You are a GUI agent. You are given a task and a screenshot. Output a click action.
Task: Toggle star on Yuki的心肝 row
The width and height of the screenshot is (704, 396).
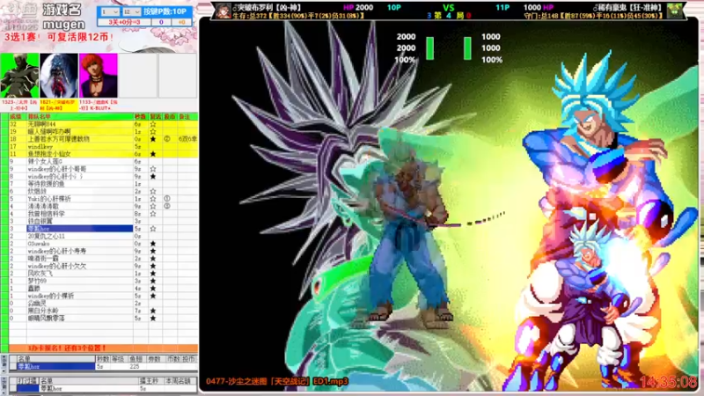153,199
